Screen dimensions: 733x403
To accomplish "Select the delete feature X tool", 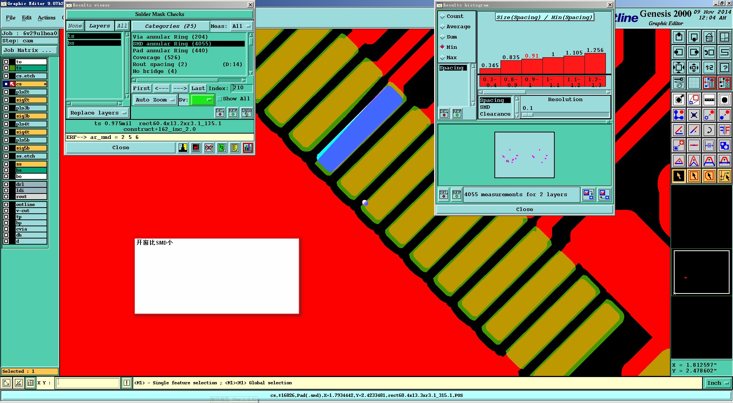I will click(694, 115).
